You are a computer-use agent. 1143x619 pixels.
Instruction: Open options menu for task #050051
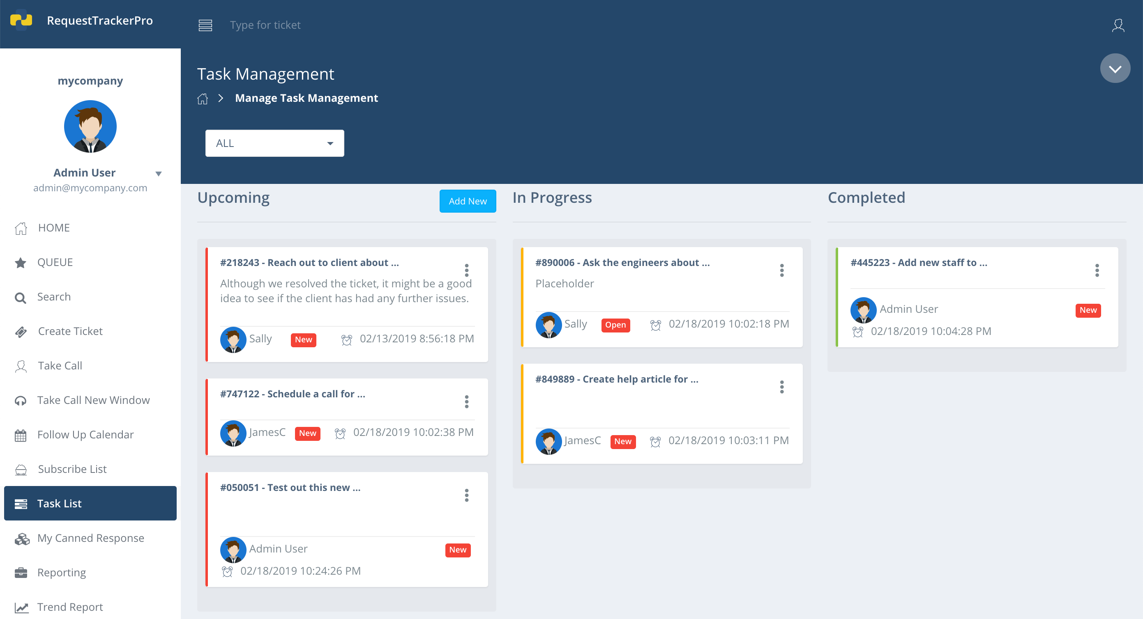click(x=466, y=495)
